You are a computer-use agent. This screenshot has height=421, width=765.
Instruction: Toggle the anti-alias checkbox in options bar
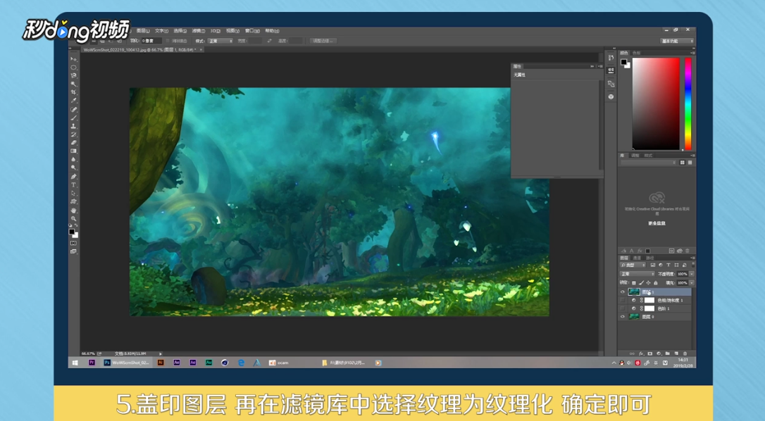168,41
